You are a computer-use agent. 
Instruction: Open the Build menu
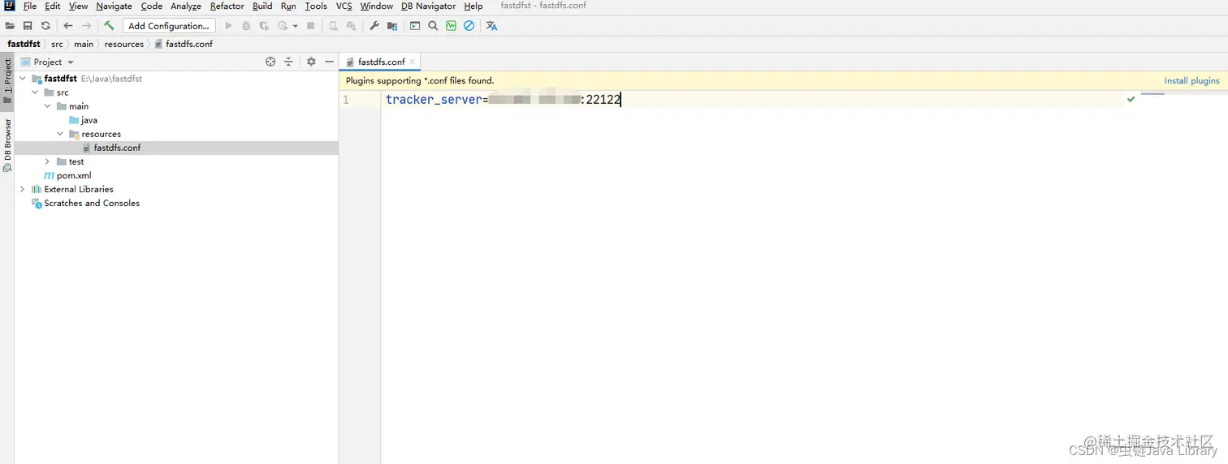[262, 6]
